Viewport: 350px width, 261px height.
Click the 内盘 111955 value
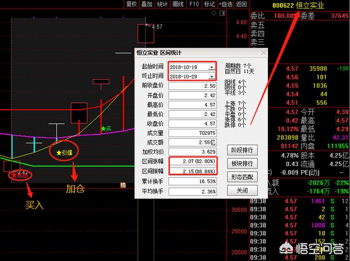tap(338, 146)
